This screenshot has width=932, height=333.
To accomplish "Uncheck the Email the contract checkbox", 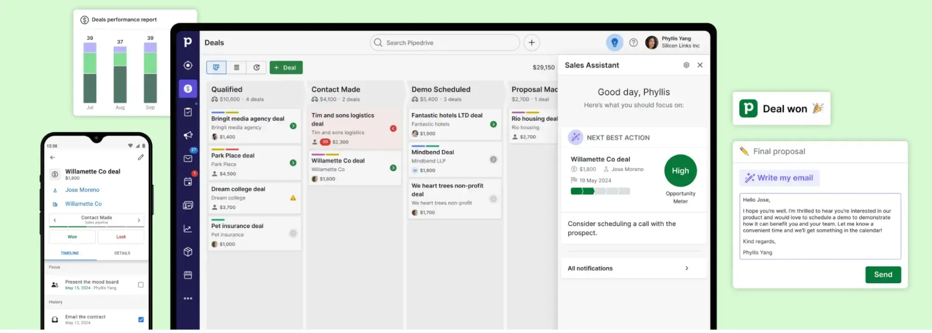I will point(141,320).
